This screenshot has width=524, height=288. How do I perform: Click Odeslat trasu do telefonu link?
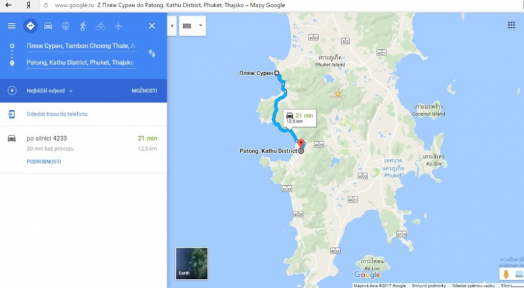coord(57,114)
